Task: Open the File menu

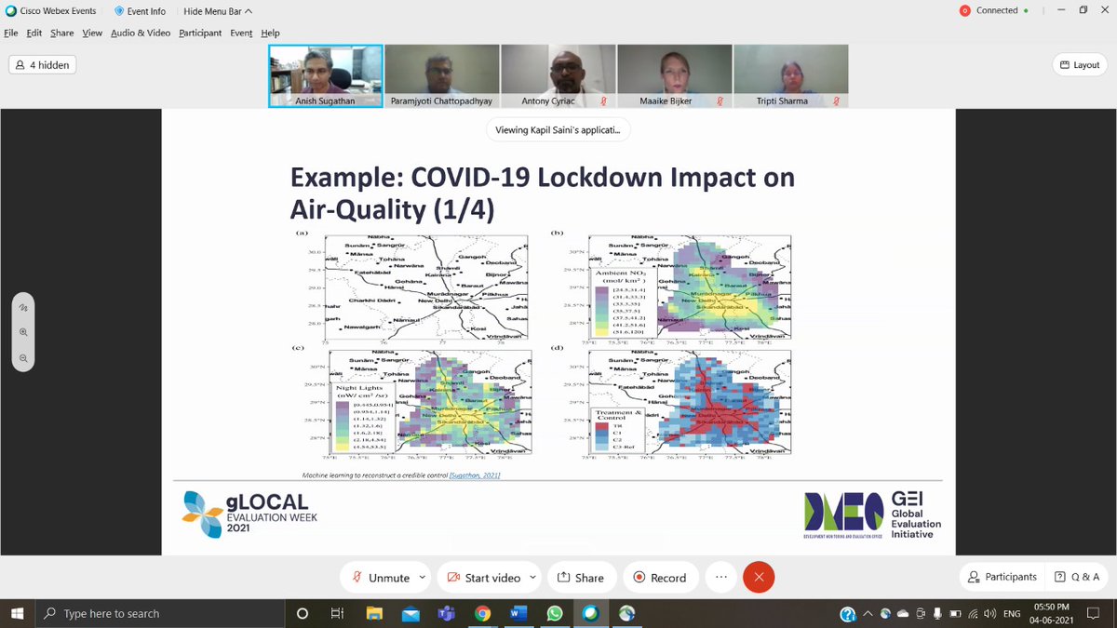Action: (11, 33)
